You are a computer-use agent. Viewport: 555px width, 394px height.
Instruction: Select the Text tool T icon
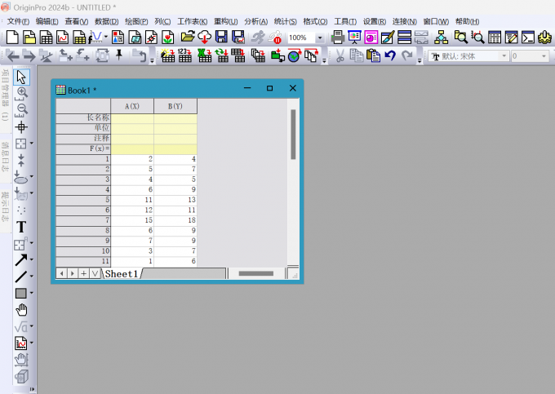click(21, 227)
